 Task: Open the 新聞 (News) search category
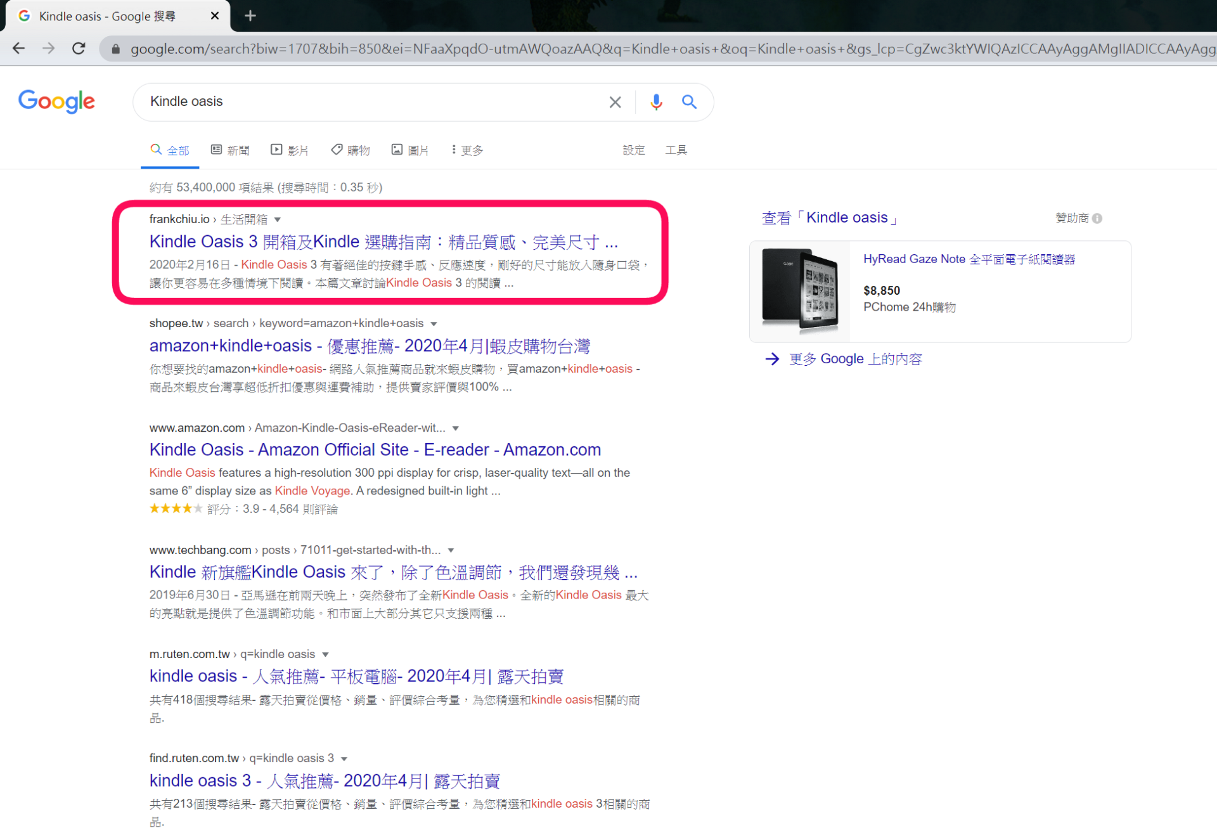(230, 150)
